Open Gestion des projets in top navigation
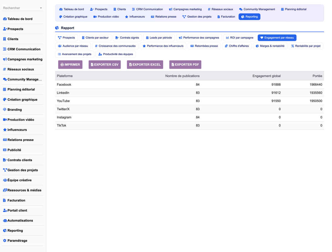This screenshot has height=252, width=332. point(197,17)
